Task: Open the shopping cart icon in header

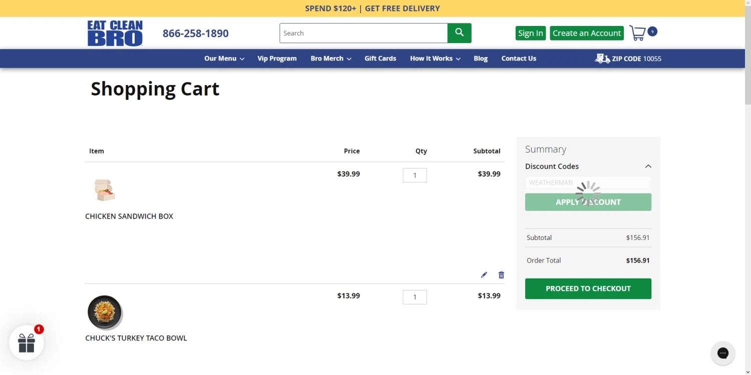Action: point(637,33)
